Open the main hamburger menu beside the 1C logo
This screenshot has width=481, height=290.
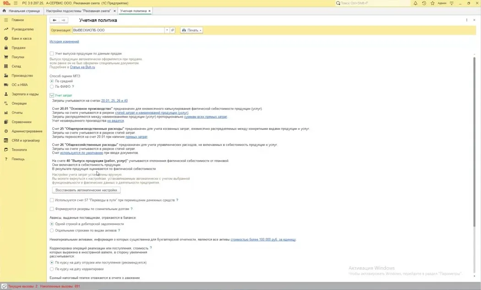pos(16,3)
